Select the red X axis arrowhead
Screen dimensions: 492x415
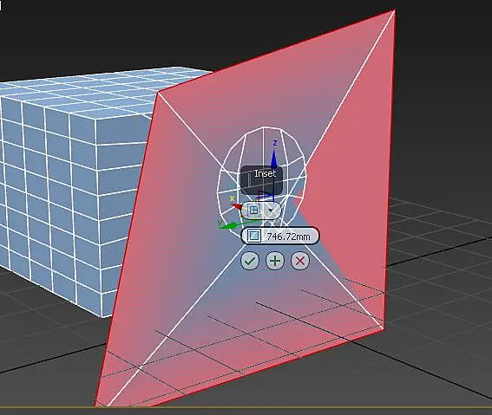pos(237,206)
